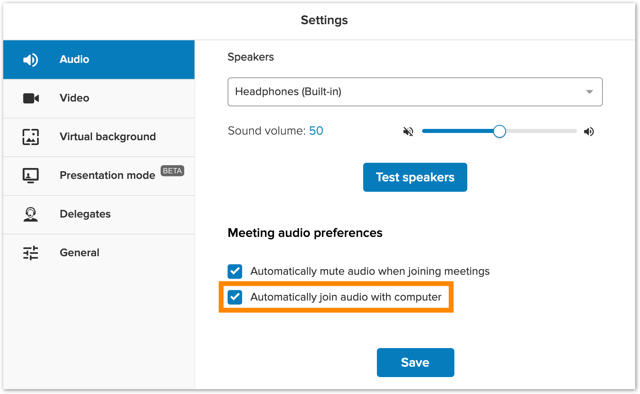This screenshot has height=394, width=640.
Task: Click the Audio speaker icon in sidebar
Action: (x=31, y=60)
